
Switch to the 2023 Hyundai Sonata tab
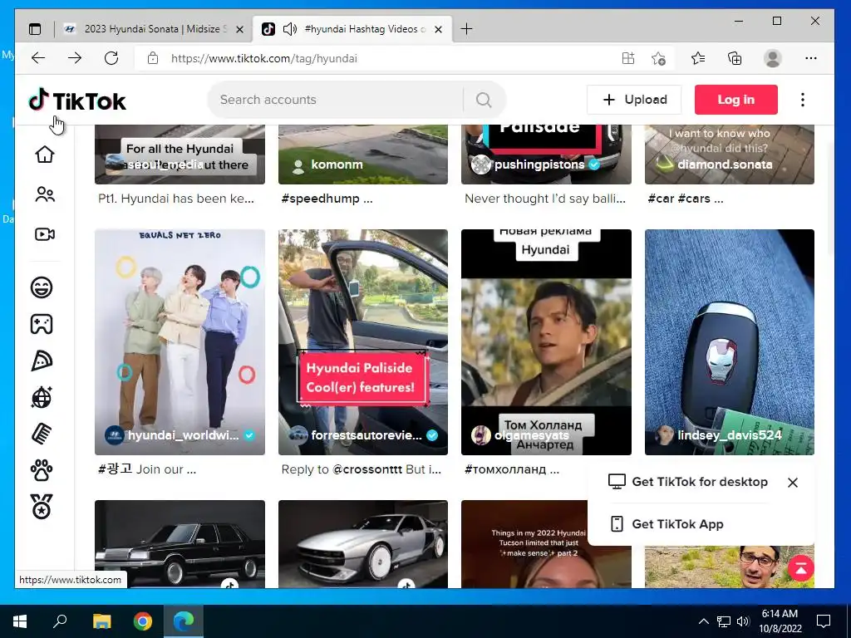155,29
